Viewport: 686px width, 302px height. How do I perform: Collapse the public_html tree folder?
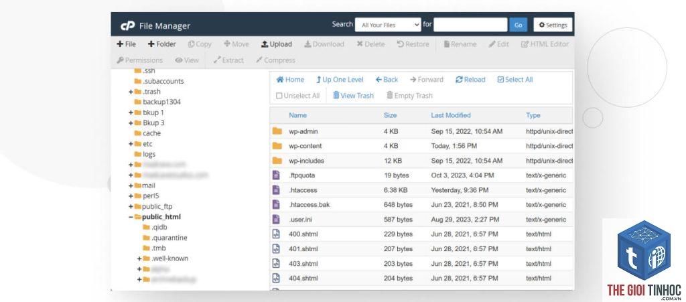131,217
